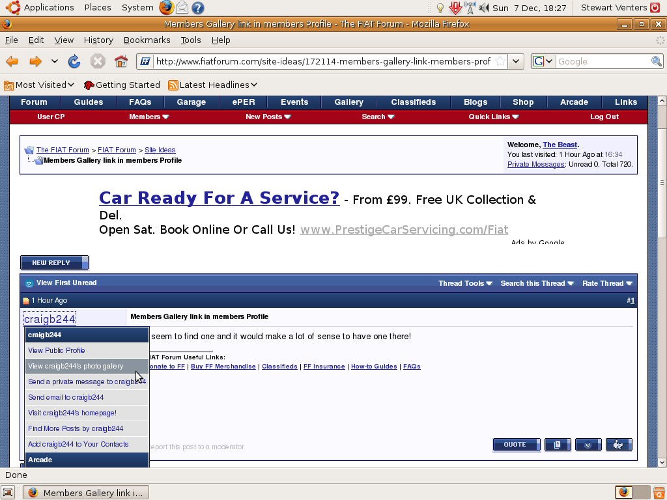Open the File menu
This screenshot has width=667, height=500.
click(12, 40)
